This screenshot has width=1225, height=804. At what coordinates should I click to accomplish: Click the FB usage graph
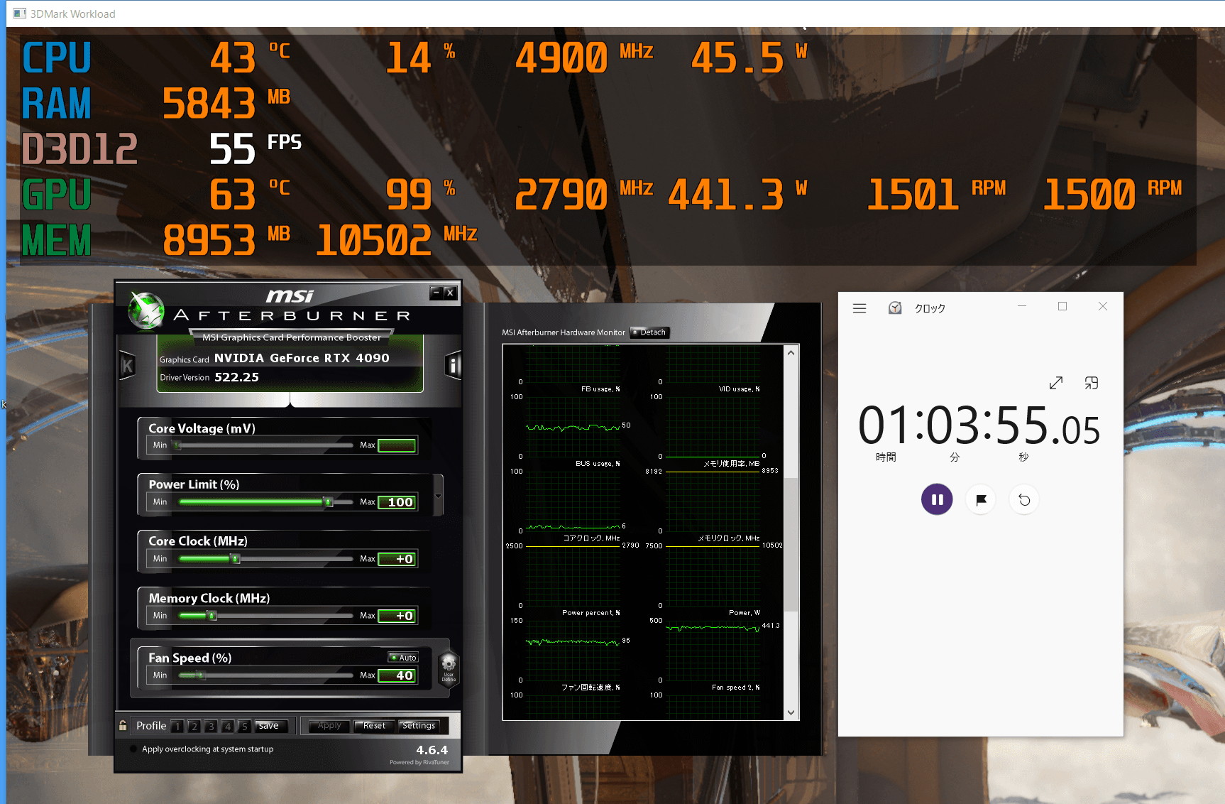point(572,426)
